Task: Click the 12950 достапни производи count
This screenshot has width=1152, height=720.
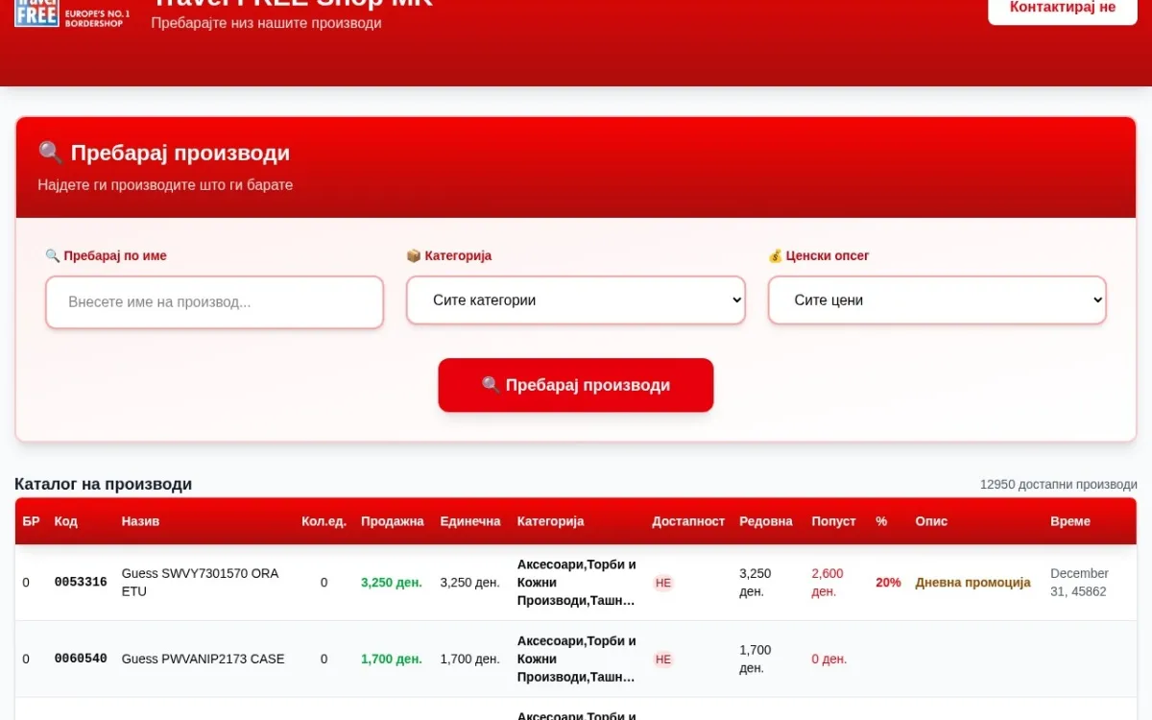Action: [1058, 484]
